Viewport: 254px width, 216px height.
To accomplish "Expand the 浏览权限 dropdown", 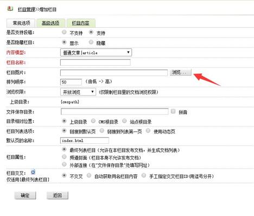I will pyautogui.click(x=78, y=92).
